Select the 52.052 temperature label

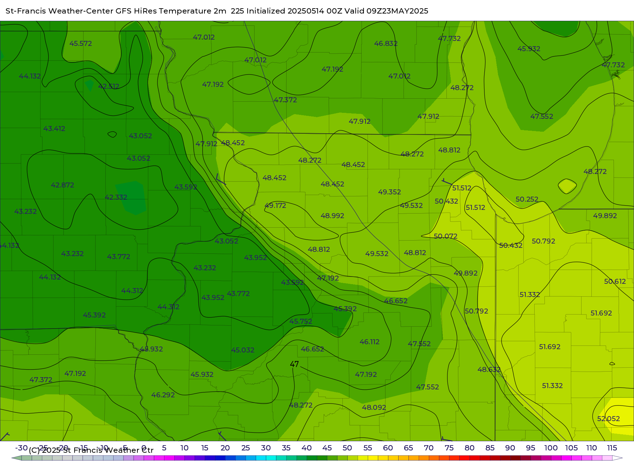[x=608, y=419]
